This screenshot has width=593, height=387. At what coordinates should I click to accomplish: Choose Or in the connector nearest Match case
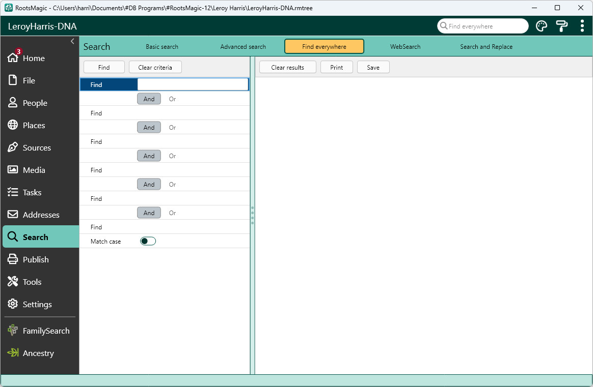(173, 213)
